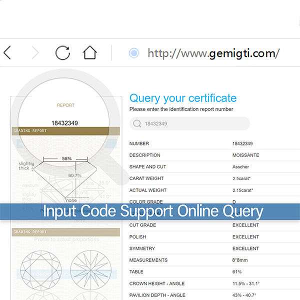Select the COLOR GRADE label
The width and height of the screenshot is (300, 300).
[x=146, y=201]
